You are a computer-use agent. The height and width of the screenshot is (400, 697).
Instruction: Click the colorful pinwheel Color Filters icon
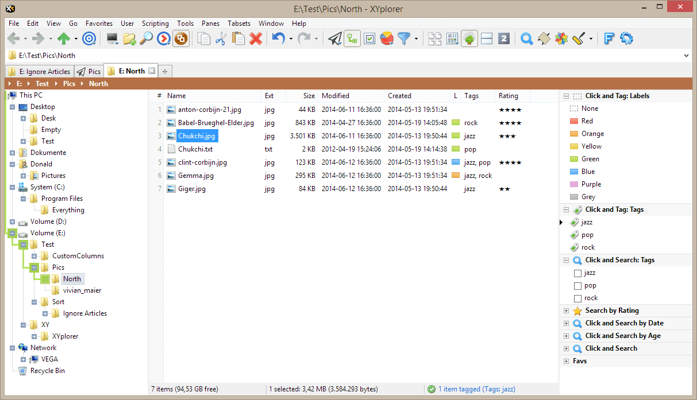(561, 38)
